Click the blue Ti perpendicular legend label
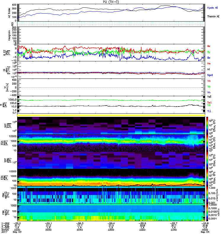222x236 pixels. click(209, 111)
